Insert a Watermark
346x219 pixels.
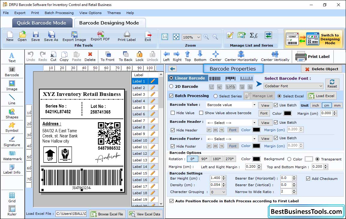click(x=12, y=156)
